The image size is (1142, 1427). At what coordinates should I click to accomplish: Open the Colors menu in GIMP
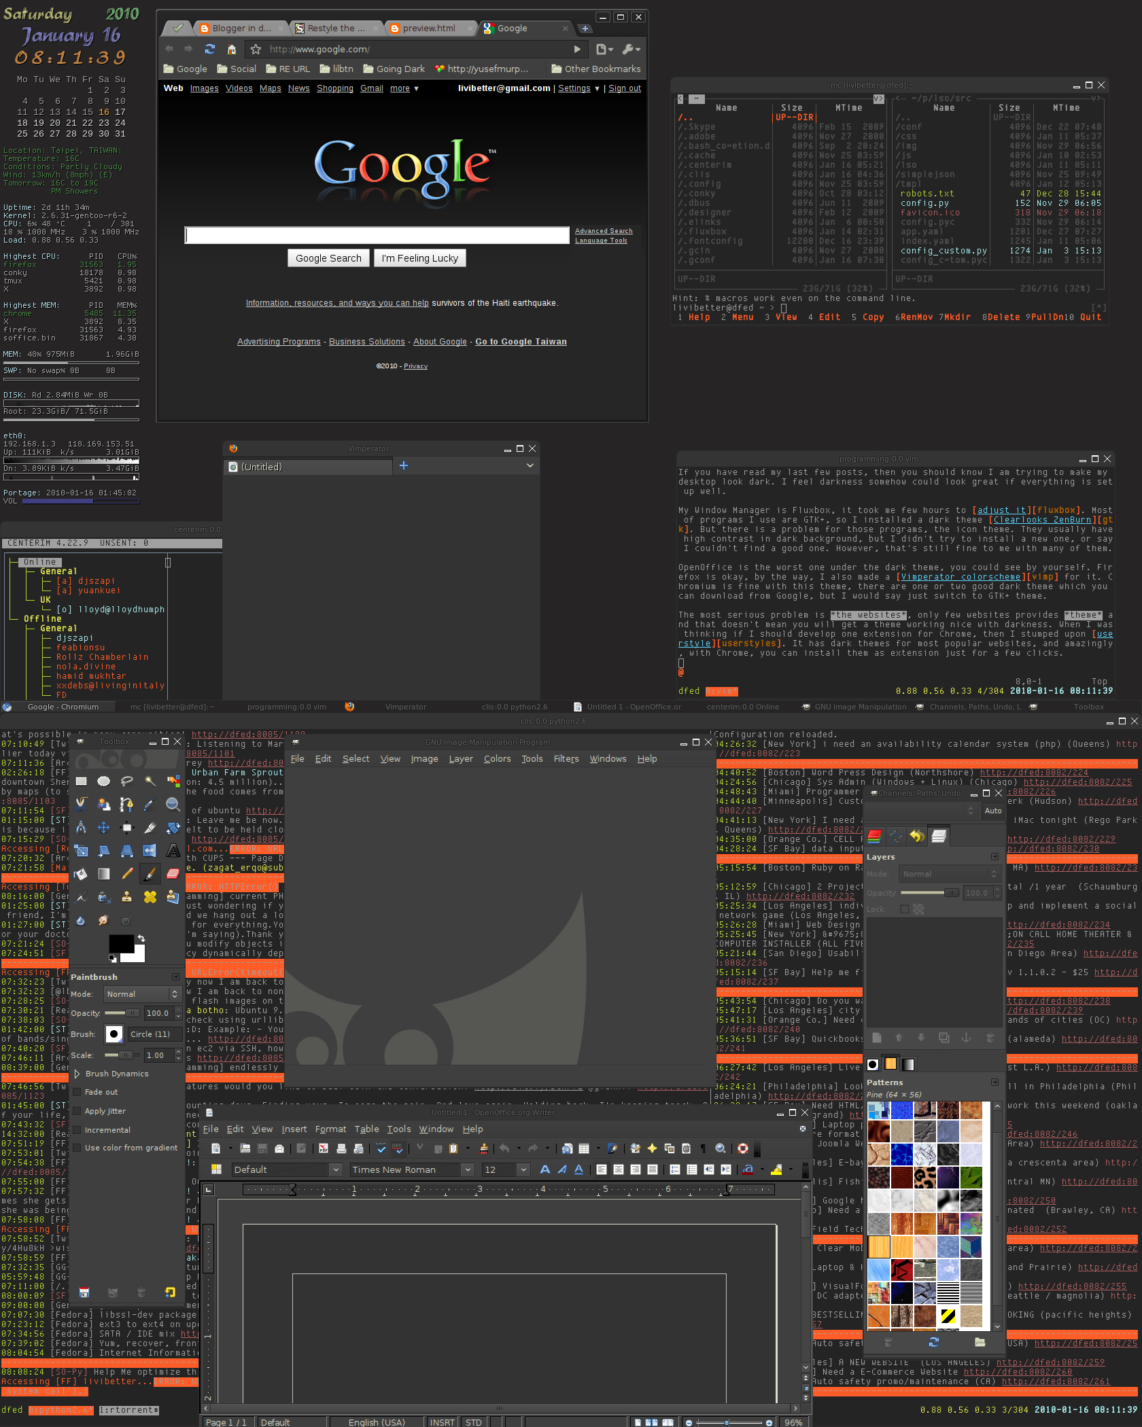497,758
